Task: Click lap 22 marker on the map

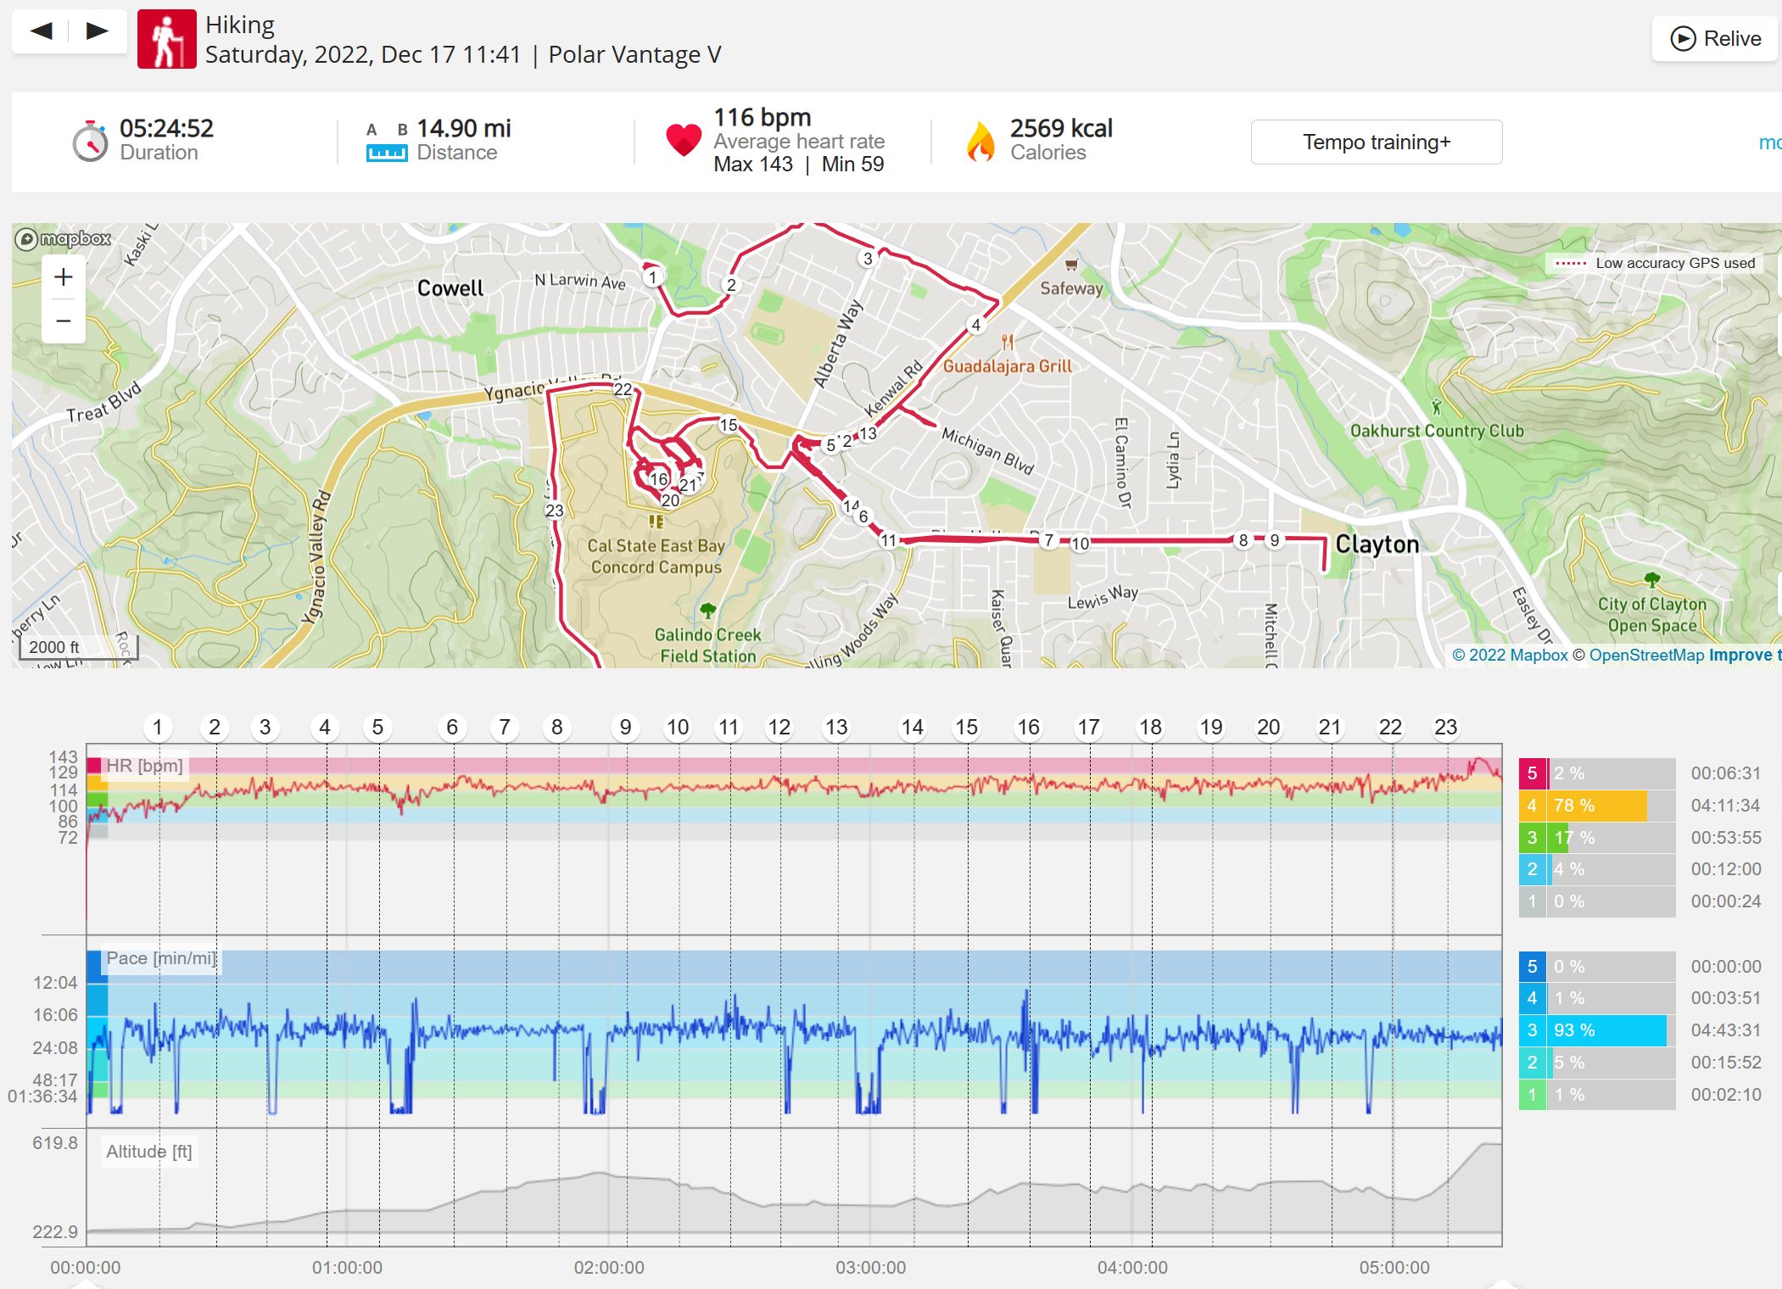Action: click(x=623, y=389)
